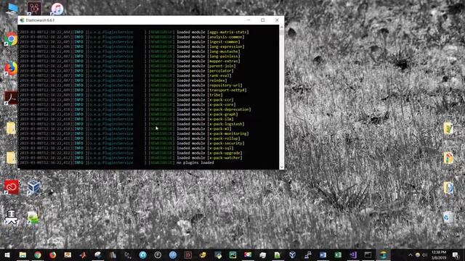465x261 pixels.
Task: Open the Windows Start menu
Action: pos(7,254)
